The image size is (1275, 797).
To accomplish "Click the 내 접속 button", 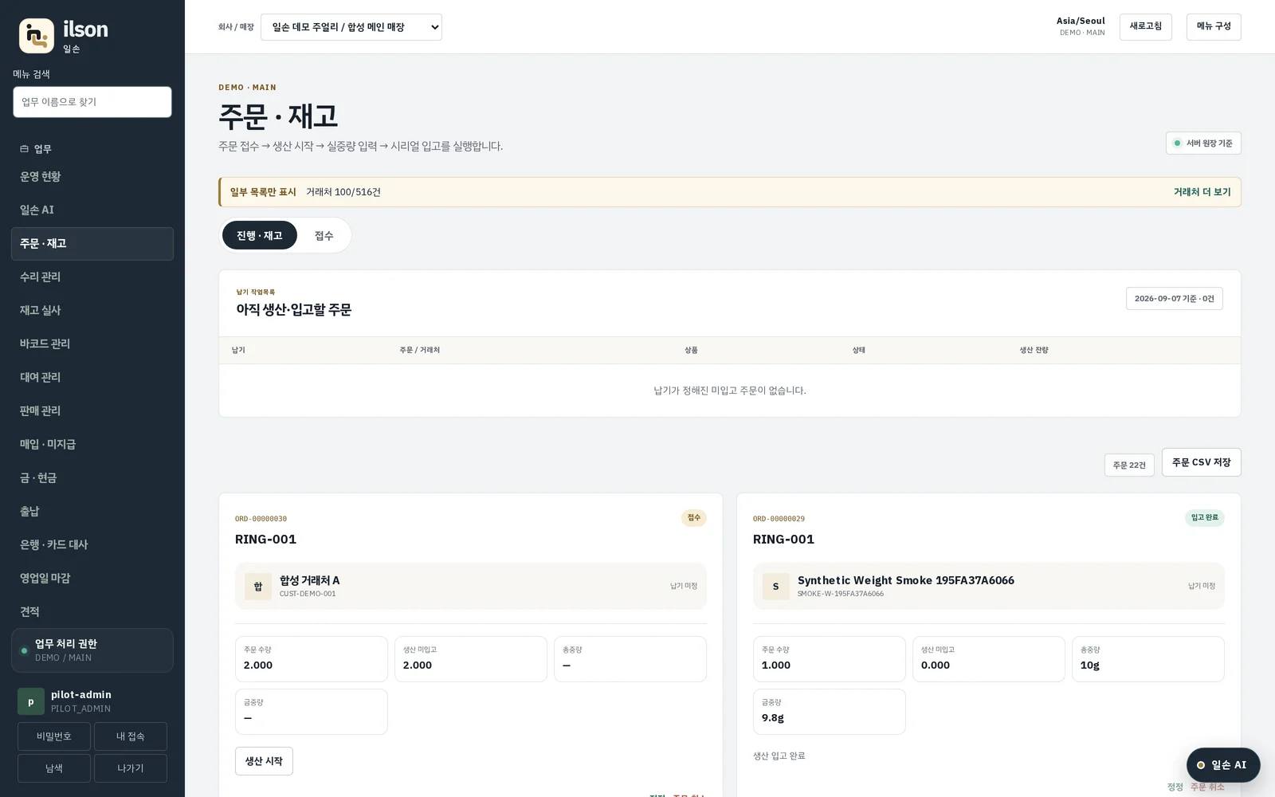I will (131, 736).
